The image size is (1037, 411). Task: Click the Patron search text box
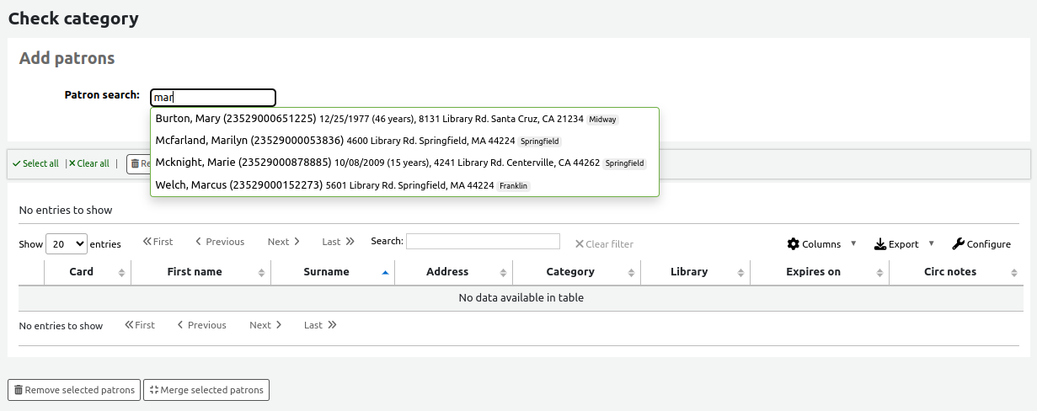tap(213, 98)
